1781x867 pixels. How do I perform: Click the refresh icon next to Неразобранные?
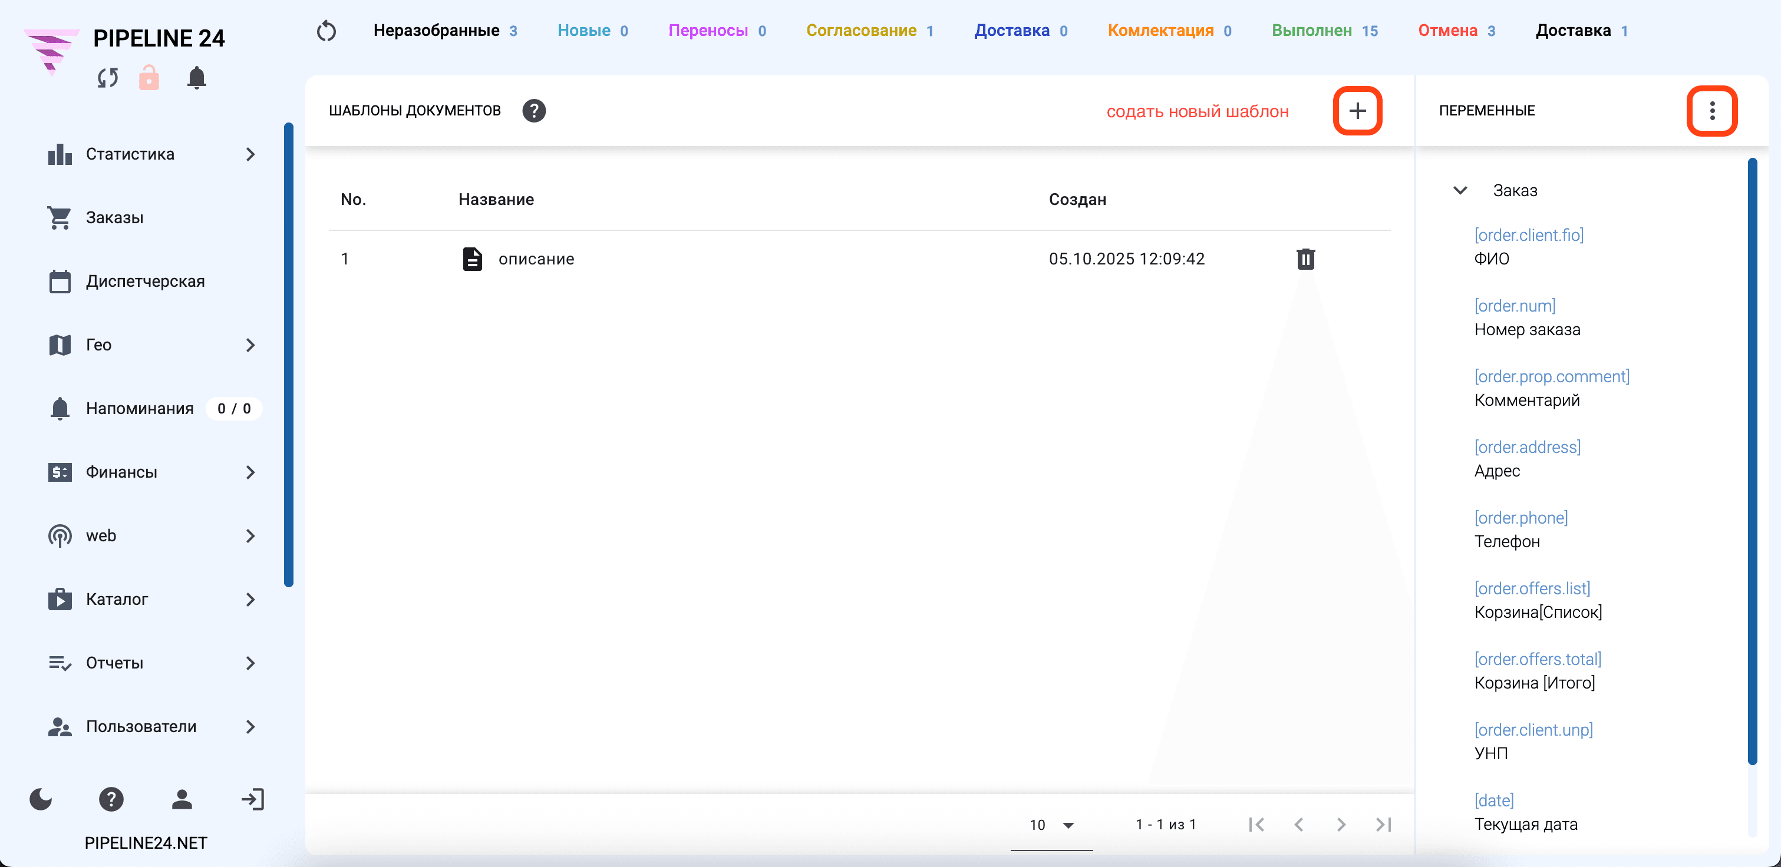click(326, 31)
